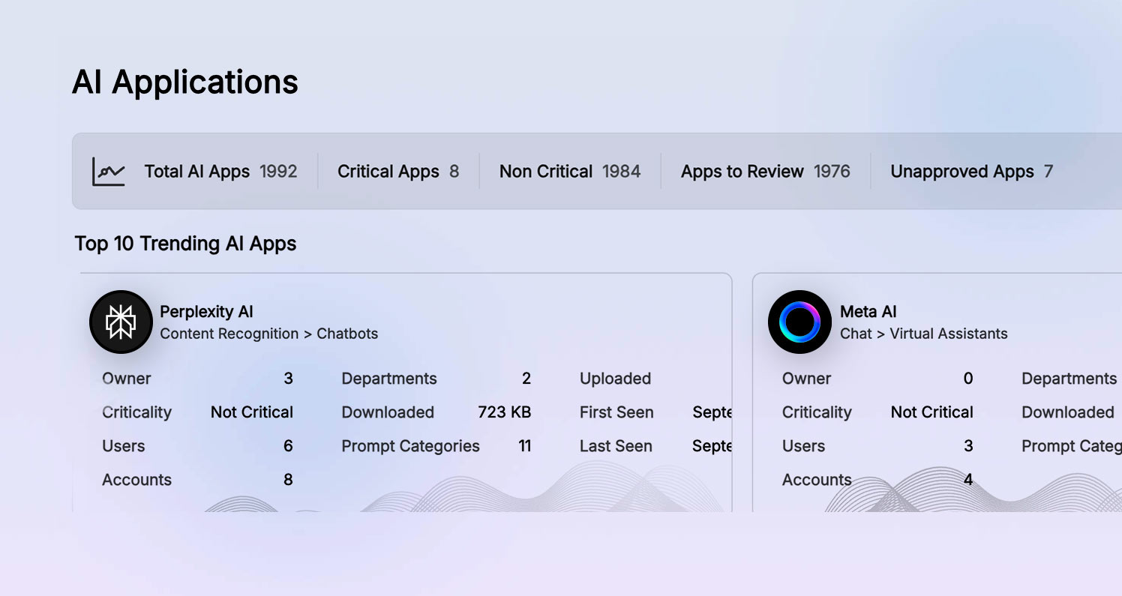Viewport: 1122px width, 596px height.
Task: Click 'Chat > Virtual Assistants' category text
Action: pyautogui.click(x=924, y=334)
